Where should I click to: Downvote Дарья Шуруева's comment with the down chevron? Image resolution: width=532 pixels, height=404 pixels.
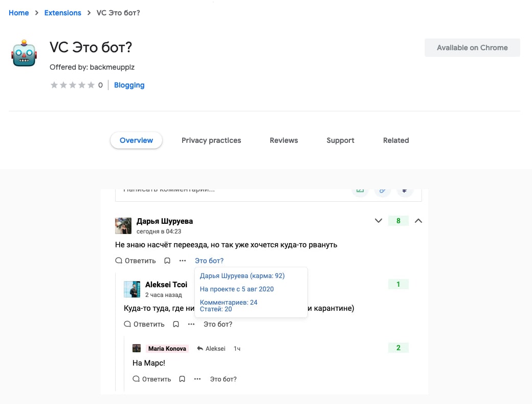pos(379,221)
